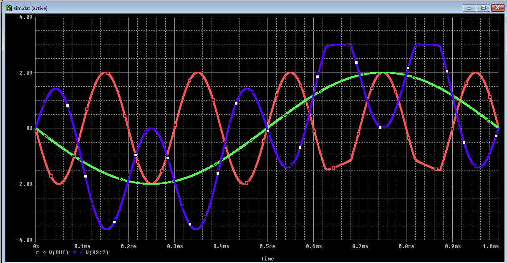Screen dimensions: 507x263
Task: Click the -2.0V y-axis label
Action: click(24, 184)
